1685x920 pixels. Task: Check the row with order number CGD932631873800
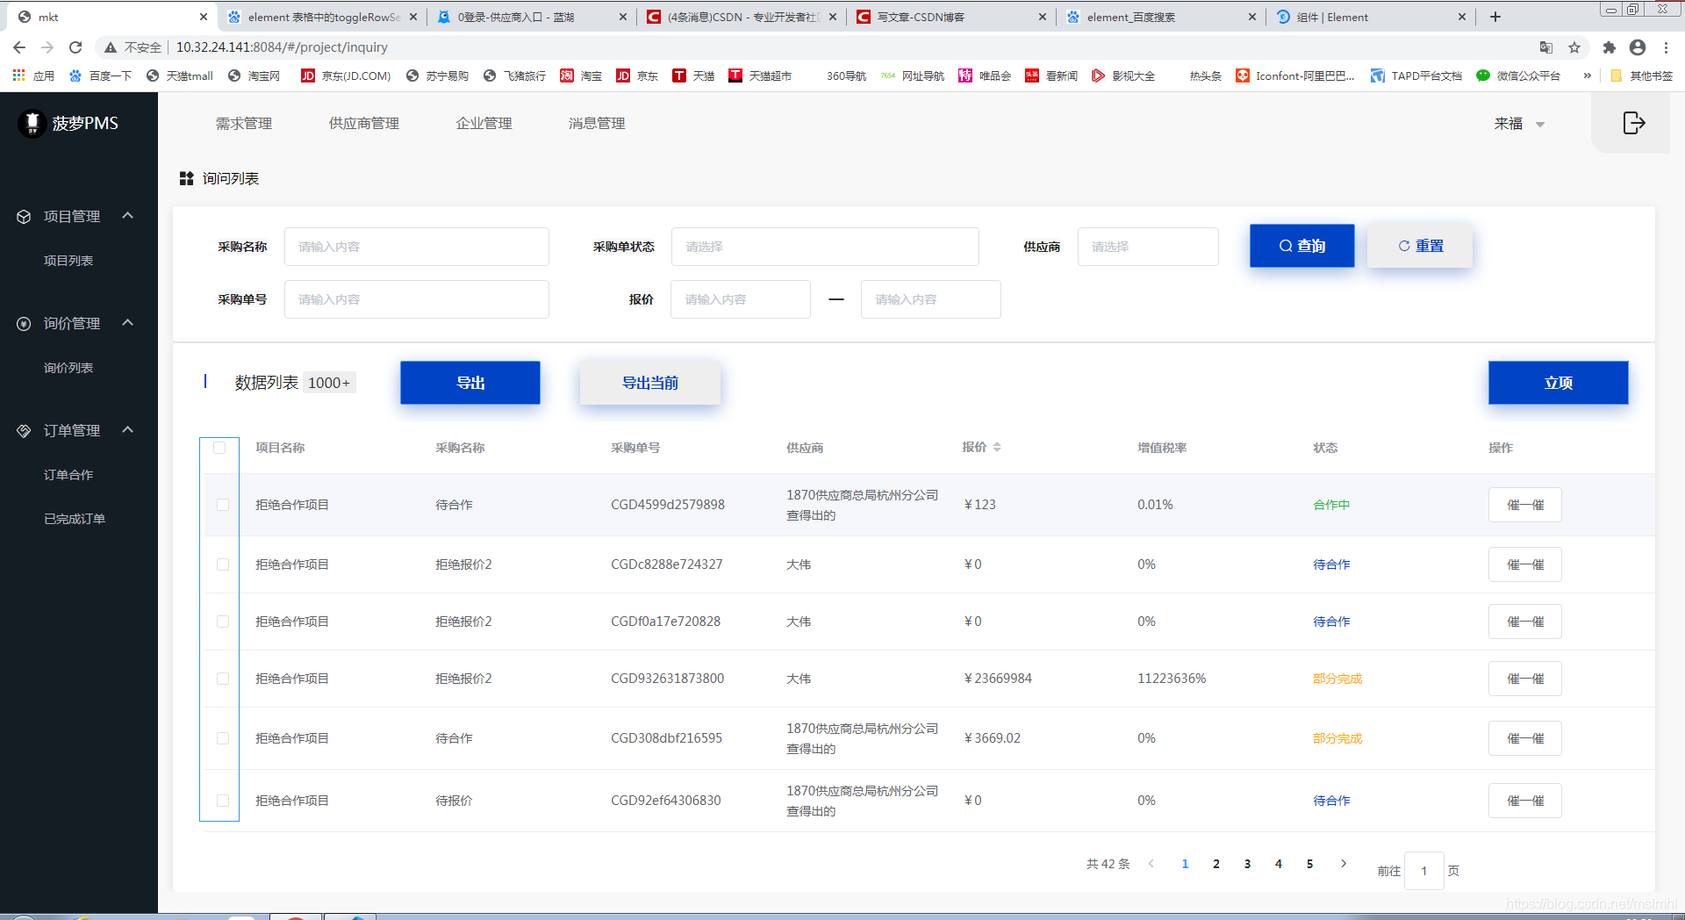click(223, 679)
